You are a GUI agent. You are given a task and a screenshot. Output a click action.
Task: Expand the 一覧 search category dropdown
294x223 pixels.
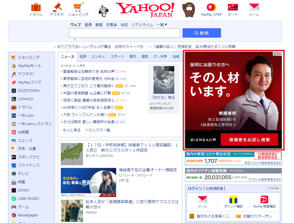162,25
